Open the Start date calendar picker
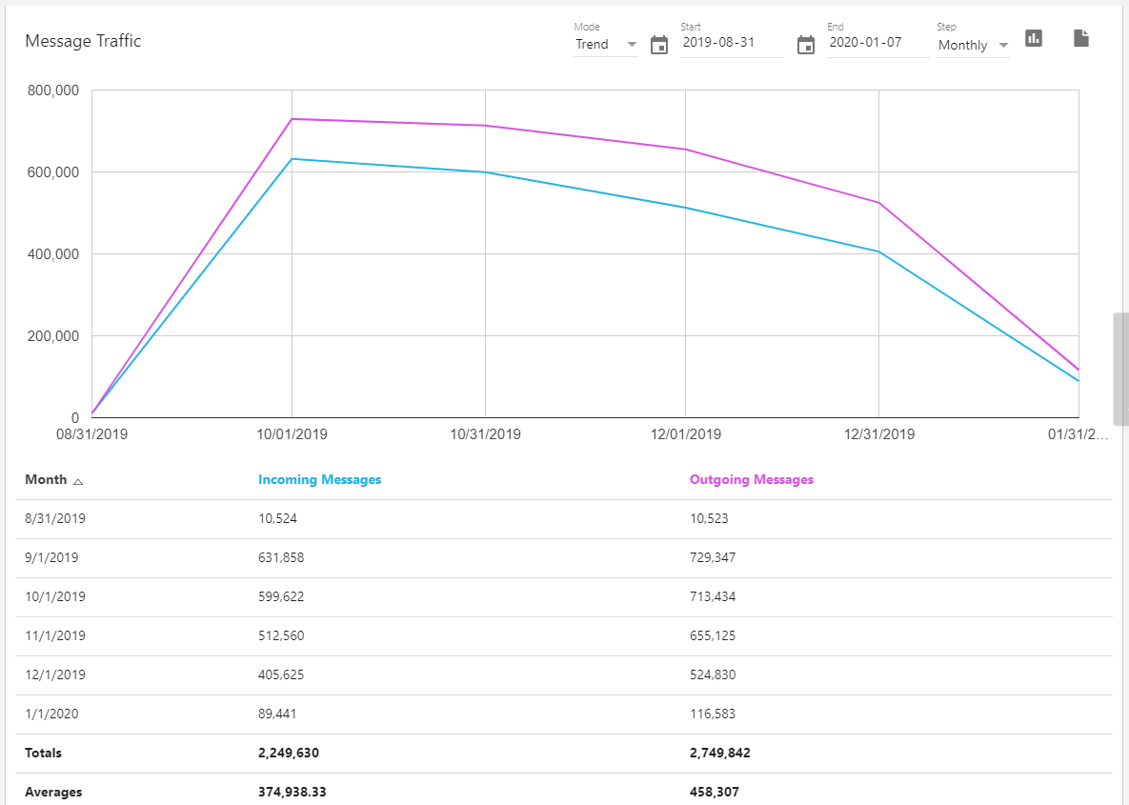Image resolution: width=1129 pixels, height=805 pixels. 659,45
